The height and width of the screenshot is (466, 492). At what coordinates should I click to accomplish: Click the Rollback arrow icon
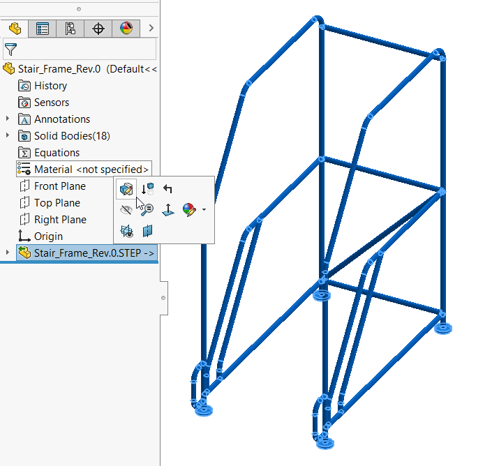click(168, 188)
